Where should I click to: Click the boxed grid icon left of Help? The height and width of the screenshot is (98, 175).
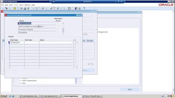[69, 8]
